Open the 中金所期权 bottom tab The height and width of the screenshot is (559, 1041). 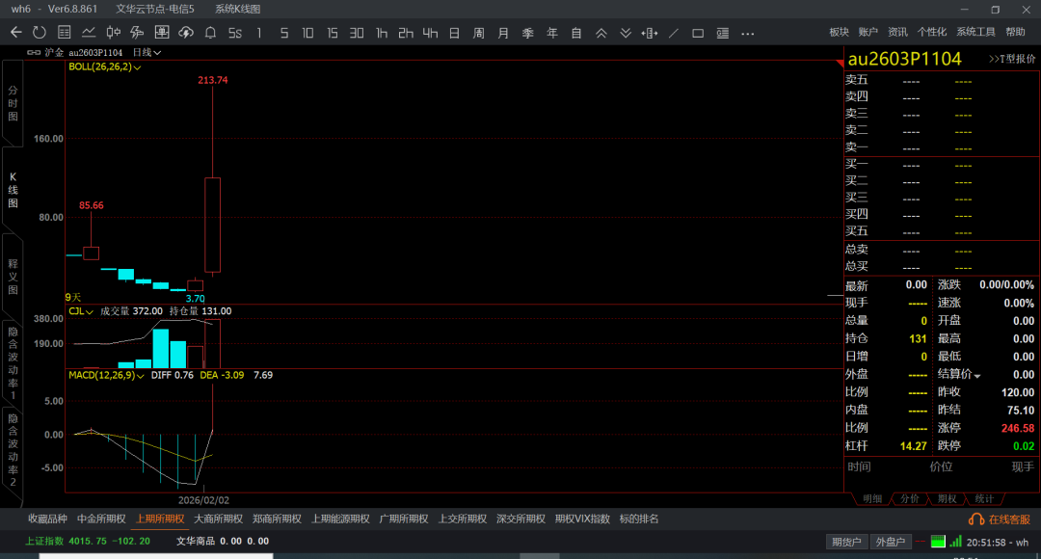click(x=101, y=519)
